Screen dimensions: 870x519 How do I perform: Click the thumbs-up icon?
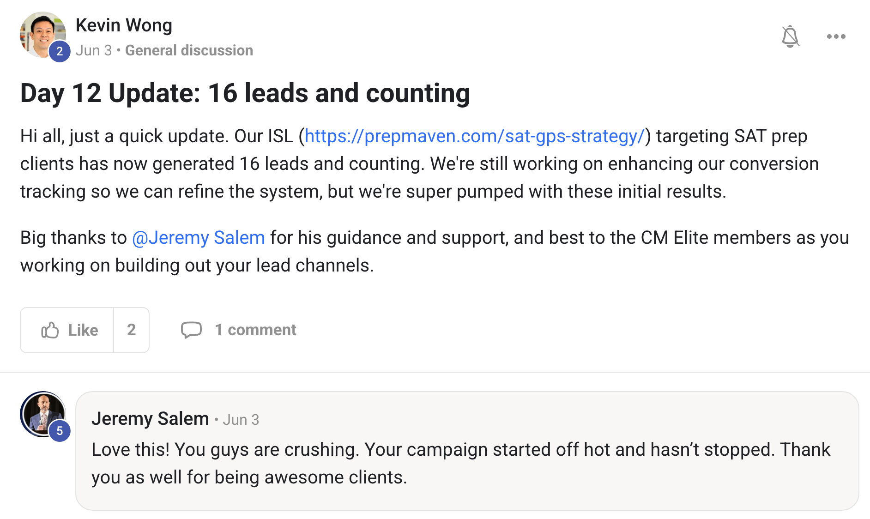(x=50, y=330)
